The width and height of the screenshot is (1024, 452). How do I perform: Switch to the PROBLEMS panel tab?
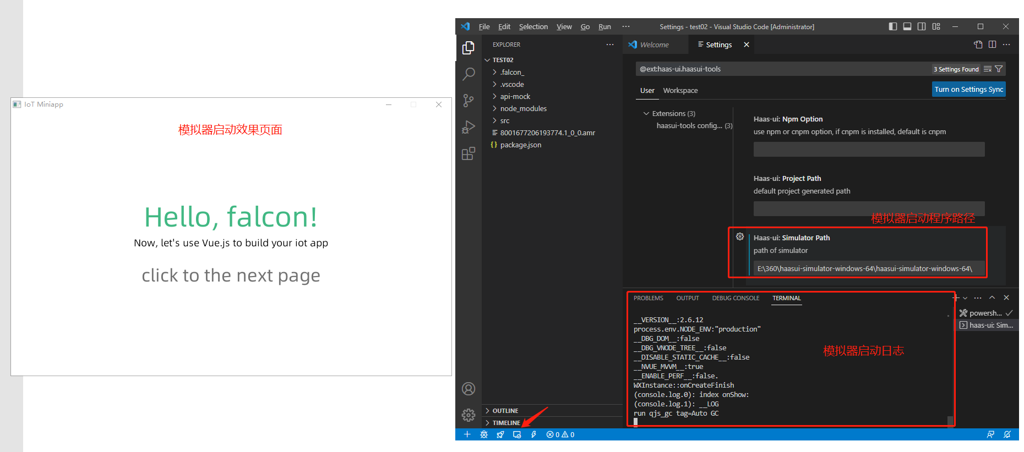pos(649,298)
